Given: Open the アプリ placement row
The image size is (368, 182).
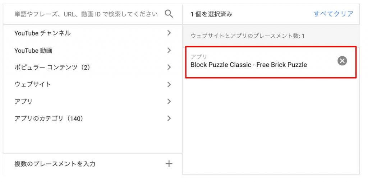Looking at the screenshot, I should [x=93, y=102].
